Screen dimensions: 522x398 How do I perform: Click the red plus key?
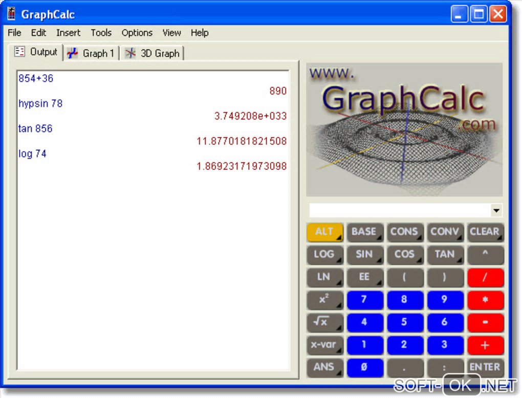pos(485,345)
